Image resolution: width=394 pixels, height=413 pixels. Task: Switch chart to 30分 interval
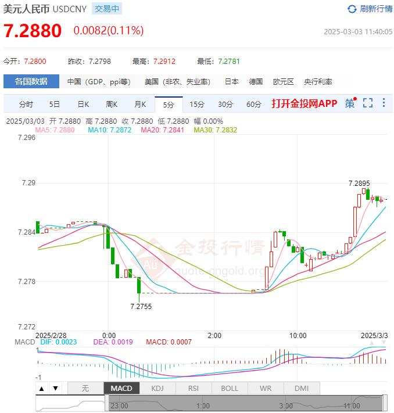pyautogui.click(x=225, y=105)
